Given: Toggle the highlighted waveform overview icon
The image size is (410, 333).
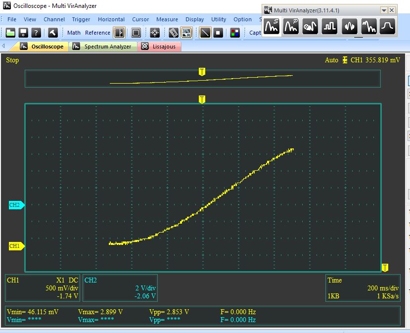Looking at the screenshot, I should pos(186,33).
